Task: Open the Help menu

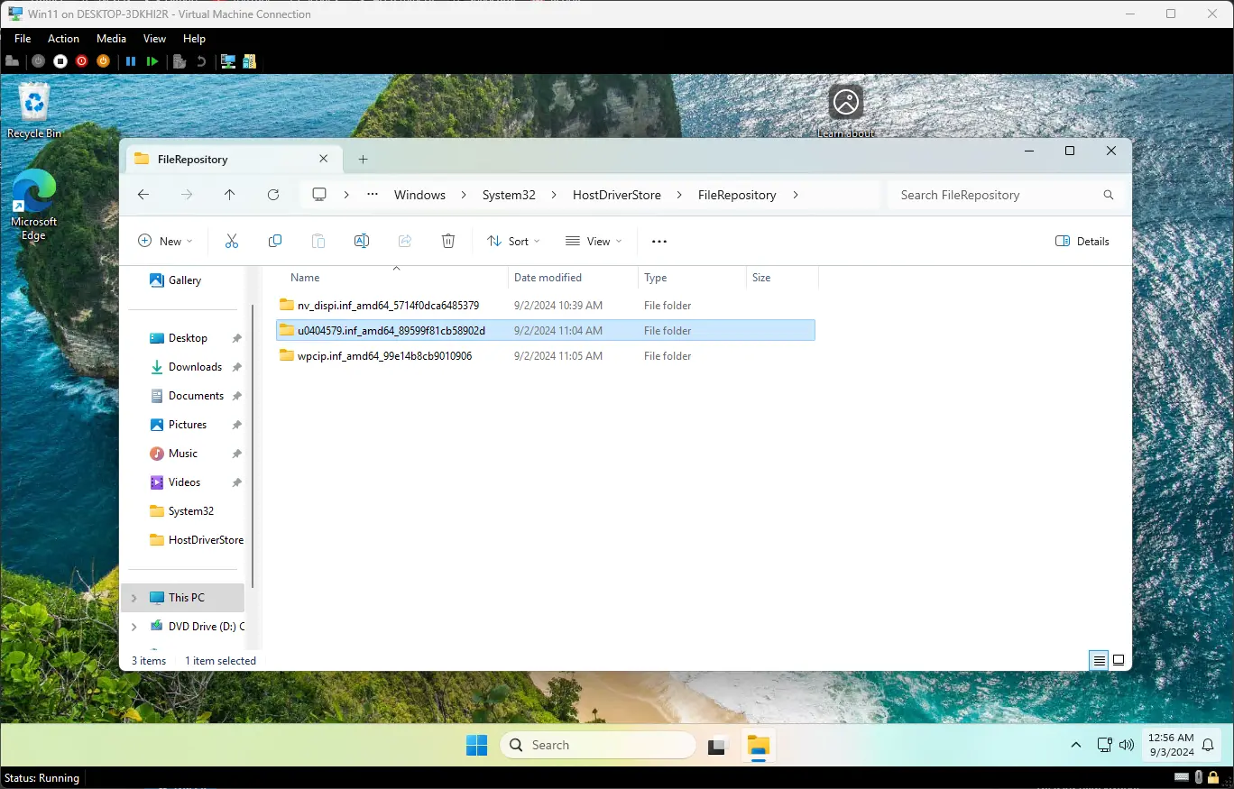Action: point(194,39)
